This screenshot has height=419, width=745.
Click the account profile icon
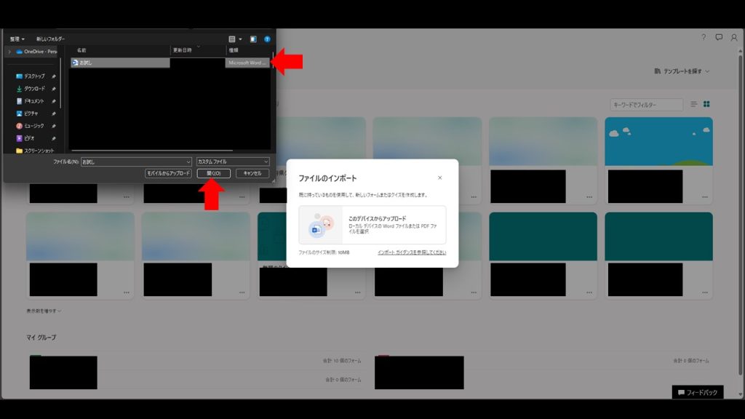[733, 37]
